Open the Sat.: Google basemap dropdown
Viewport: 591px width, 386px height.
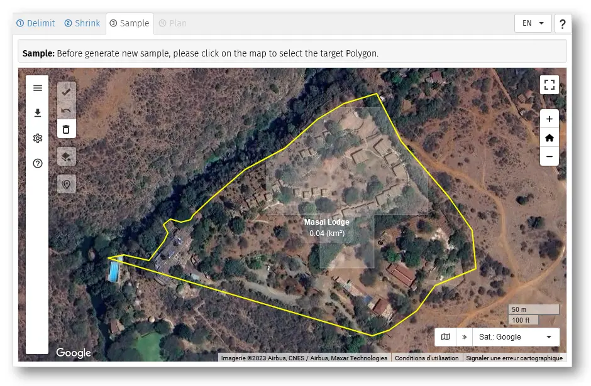515,337
